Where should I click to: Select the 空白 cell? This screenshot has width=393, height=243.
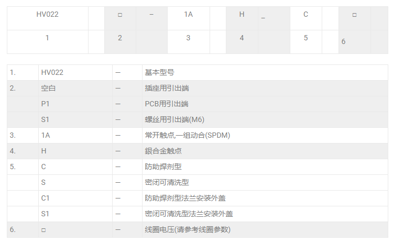pos(48,88)
